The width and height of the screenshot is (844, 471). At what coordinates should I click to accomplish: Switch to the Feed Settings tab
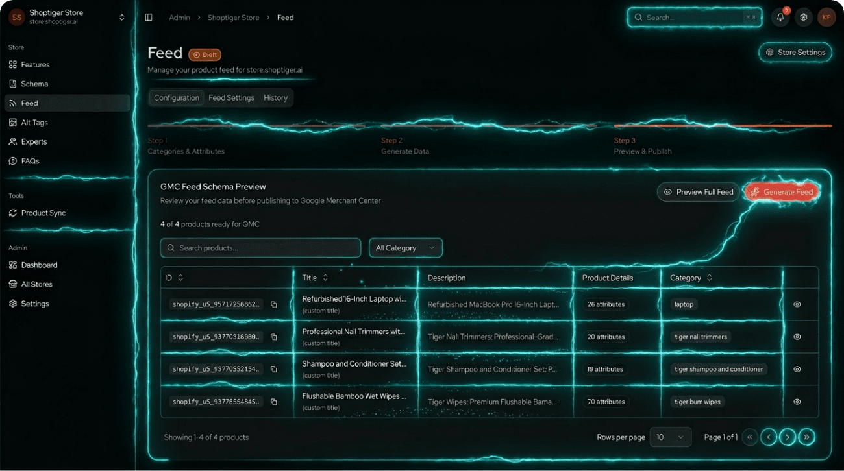point(231,98)
